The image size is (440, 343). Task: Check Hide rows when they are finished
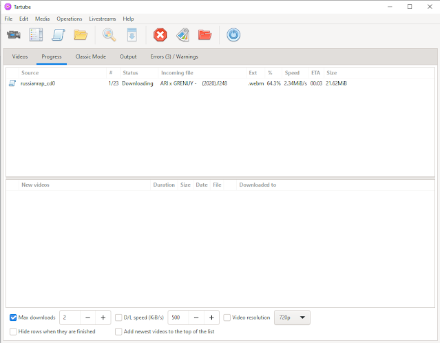(13, 331)
